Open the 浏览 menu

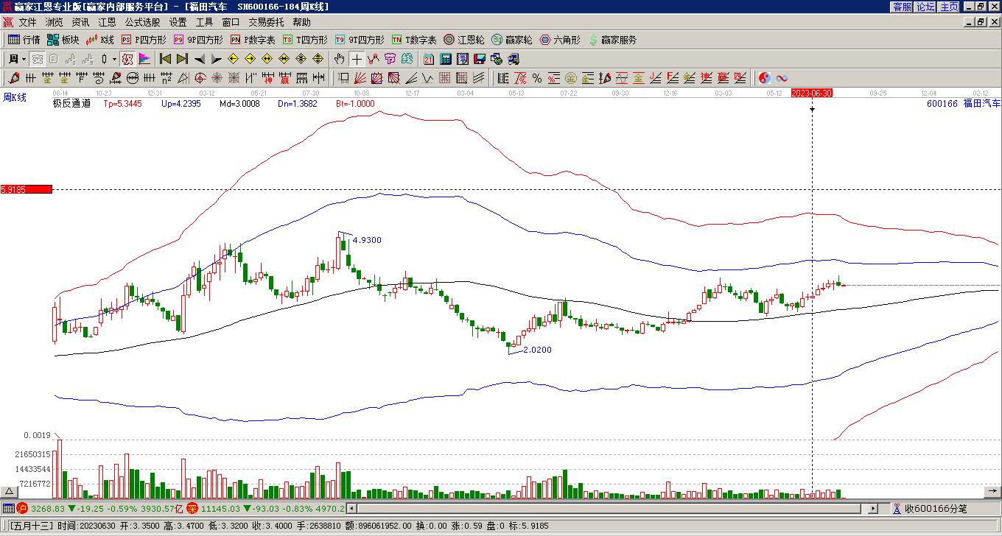click(54, 22)
